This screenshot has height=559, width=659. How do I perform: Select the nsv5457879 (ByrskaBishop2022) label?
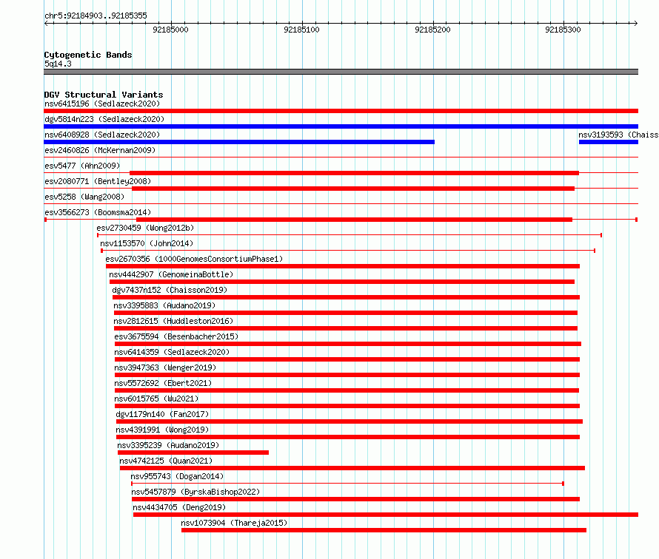pos(196,492)
